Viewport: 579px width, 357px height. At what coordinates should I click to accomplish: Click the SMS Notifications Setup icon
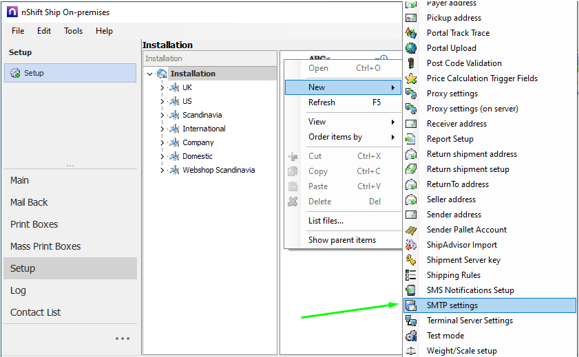tap(411, 290)
